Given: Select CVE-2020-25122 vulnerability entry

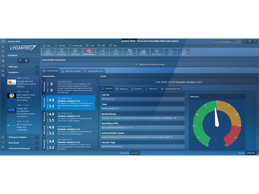Looking at the screenshot, I should point(68,130).
